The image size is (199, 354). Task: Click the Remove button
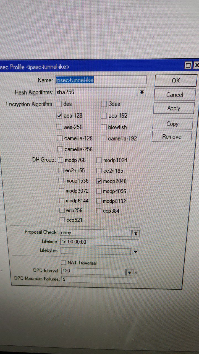(172, 137)
